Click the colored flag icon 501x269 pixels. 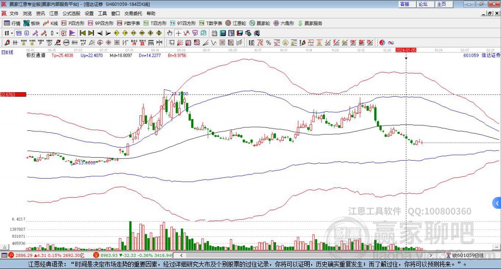(x=72, y=33)
